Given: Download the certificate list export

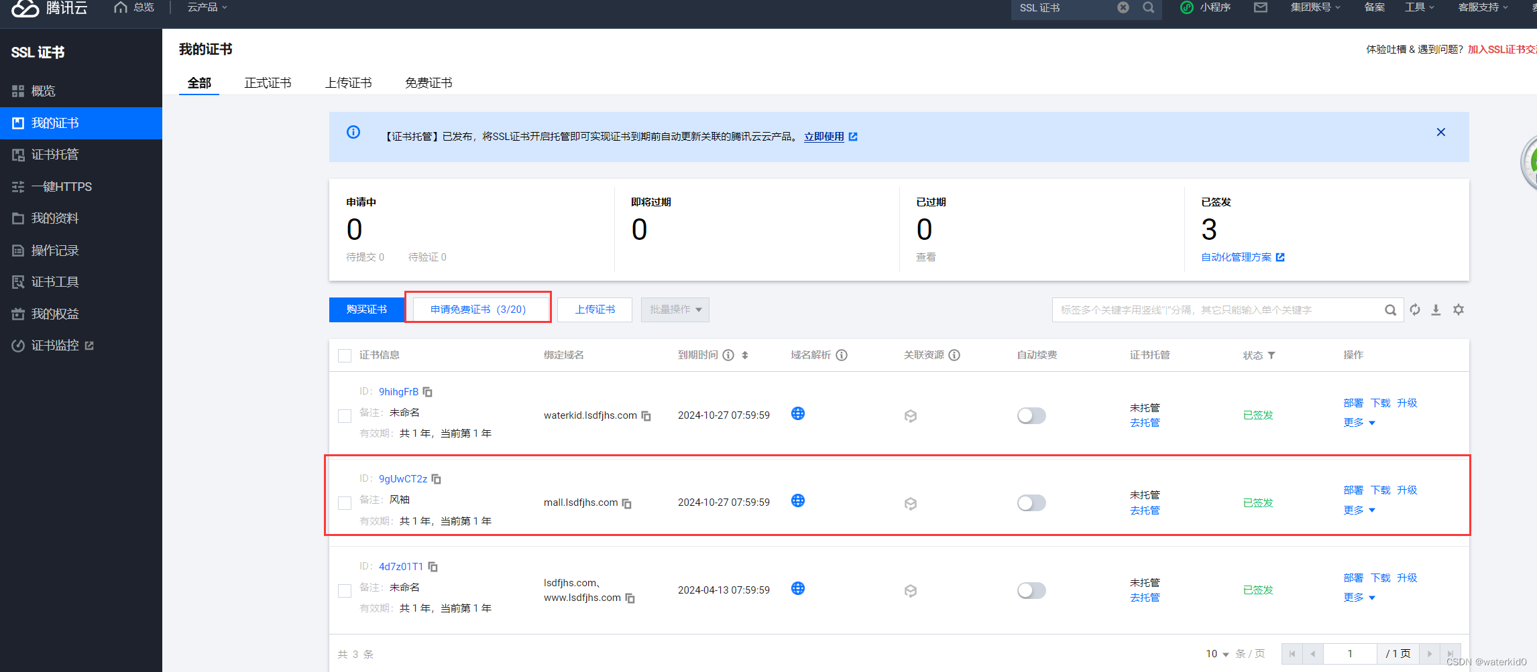Looking at the screenshot, I should pos(1436,310).
